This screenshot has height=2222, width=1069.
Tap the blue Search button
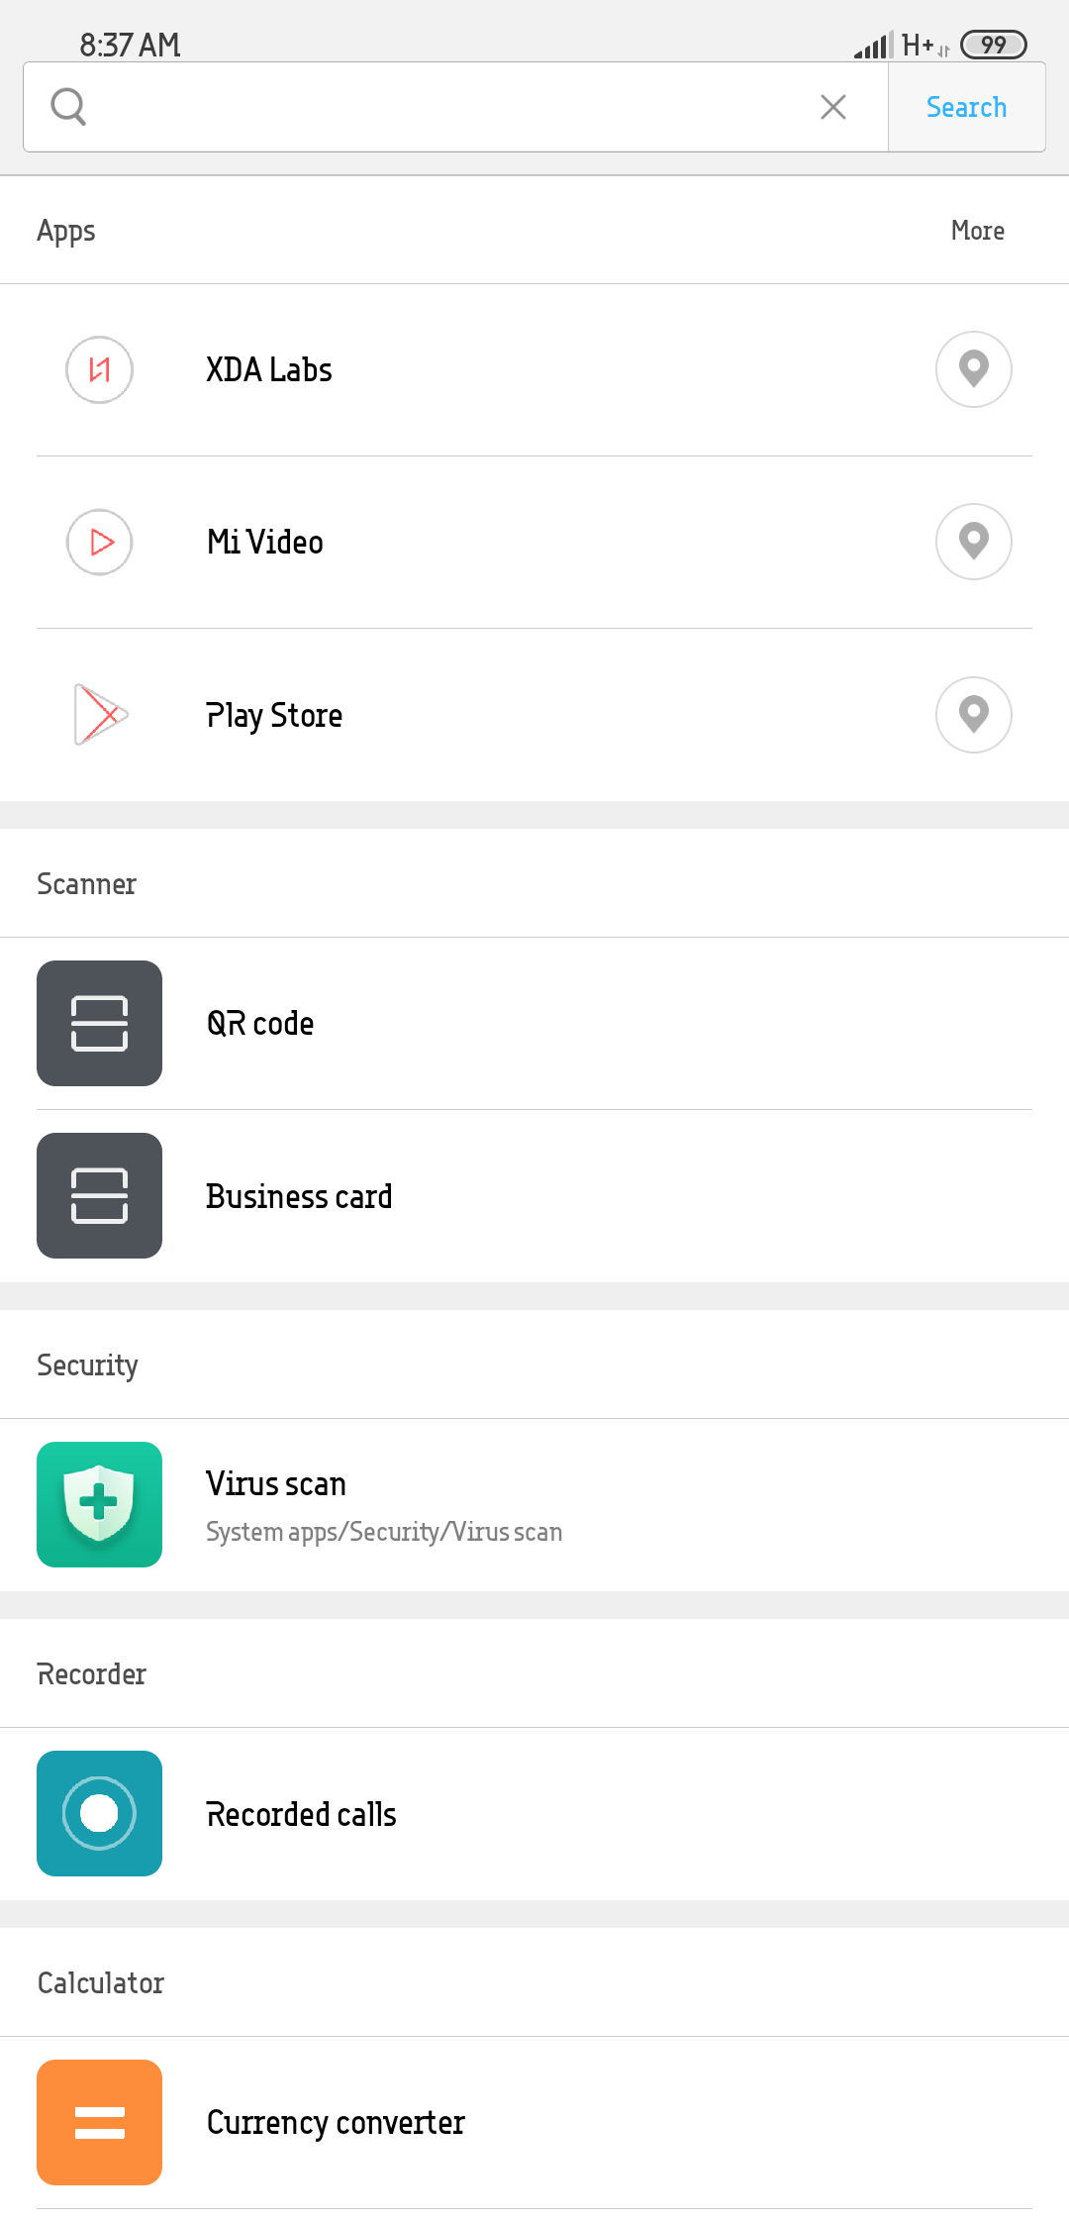point(967,107)
